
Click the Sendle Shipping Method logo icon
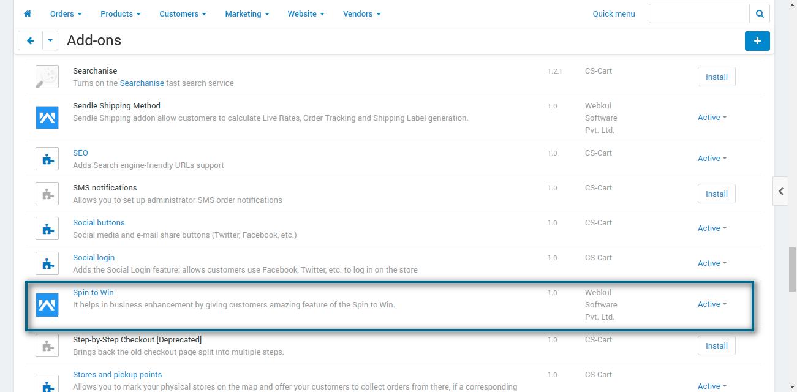point(47,118)
